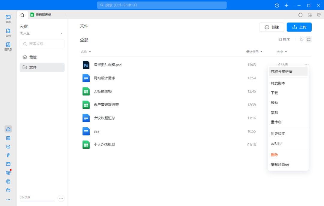
Task: Choose 转发副本 in context menu
Action: 288,83
